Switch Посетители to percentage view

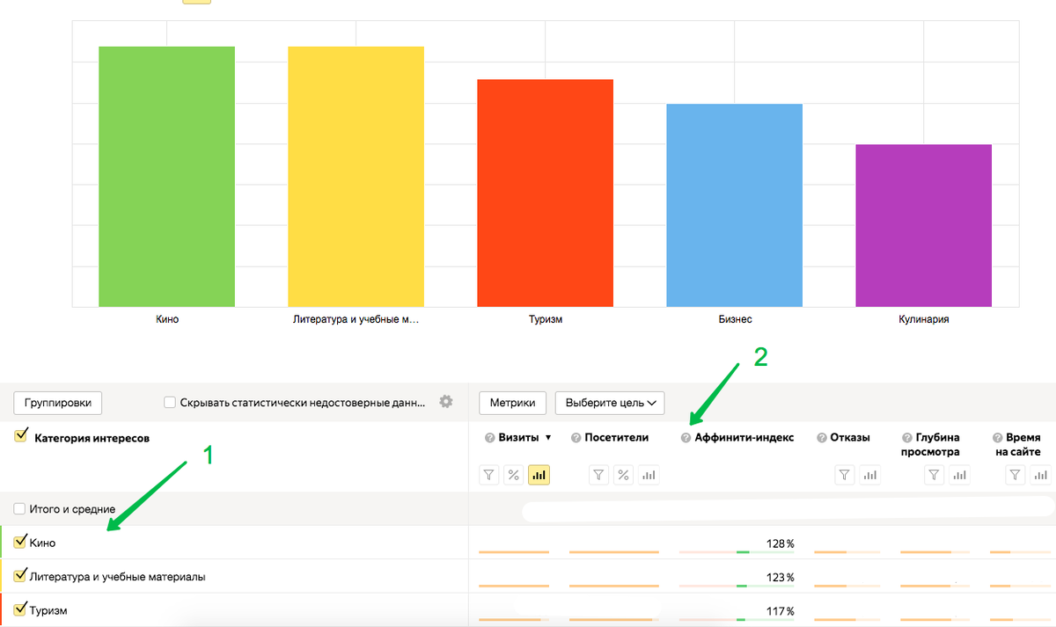click(x=623, y=475)
